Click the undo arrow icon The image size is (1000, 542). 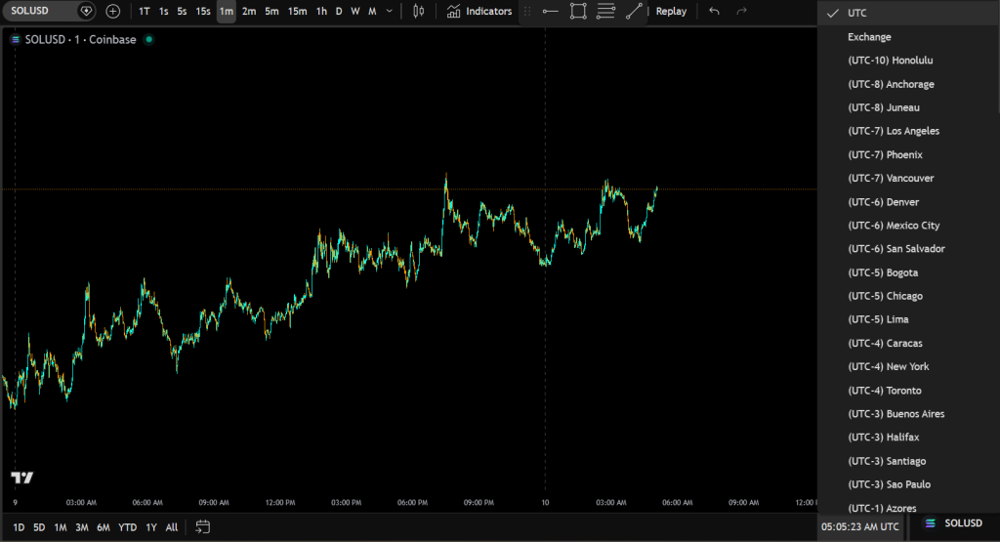point(715,11)
